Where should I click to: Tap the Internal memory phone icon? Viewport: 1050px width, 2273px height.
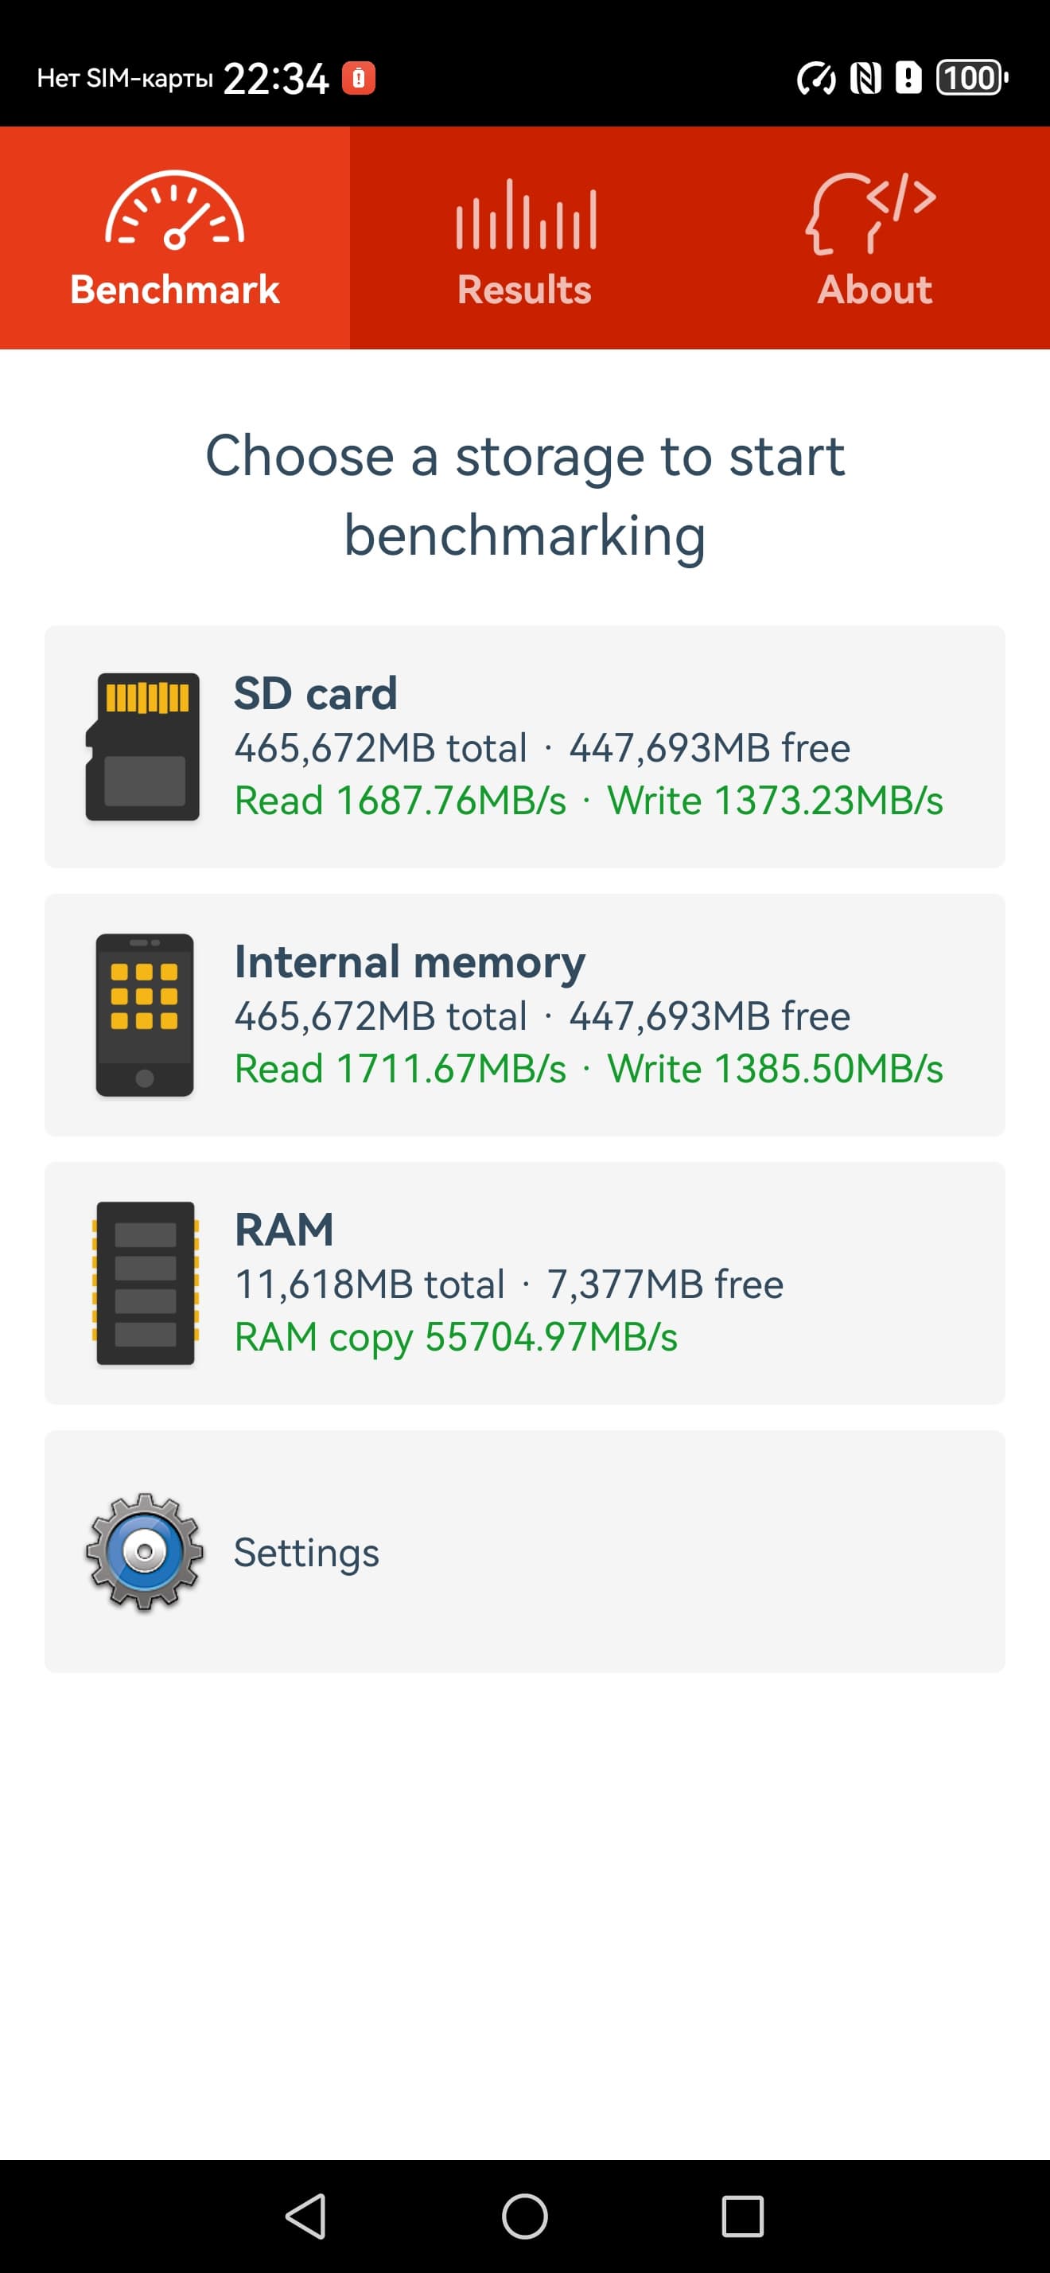(x=145, y=1015)
